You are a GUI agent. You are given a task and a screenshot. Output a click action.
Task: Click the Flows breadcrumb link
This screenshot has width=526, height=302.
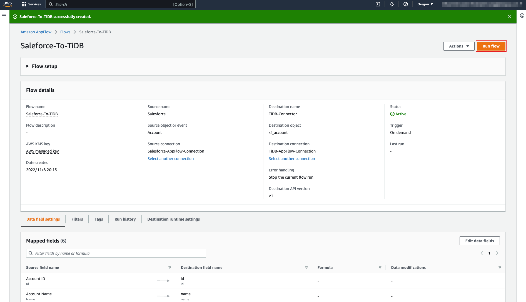pyautogui.click(x=65, y=32)
